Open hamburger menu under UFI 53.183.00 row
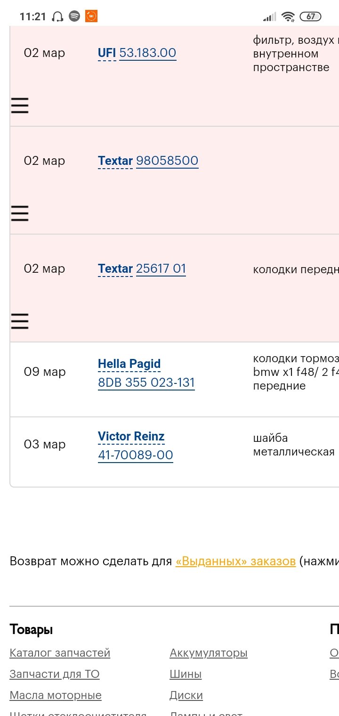Image resolution: width=339 pixels, height=716 pixels. click(x=20, y=106)
